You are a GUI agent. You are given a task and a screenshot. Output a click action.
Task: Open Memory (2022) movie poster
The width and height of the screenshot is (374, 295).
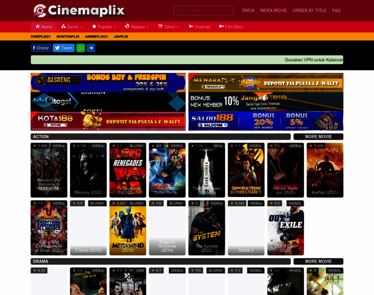[x=88, y=170]
